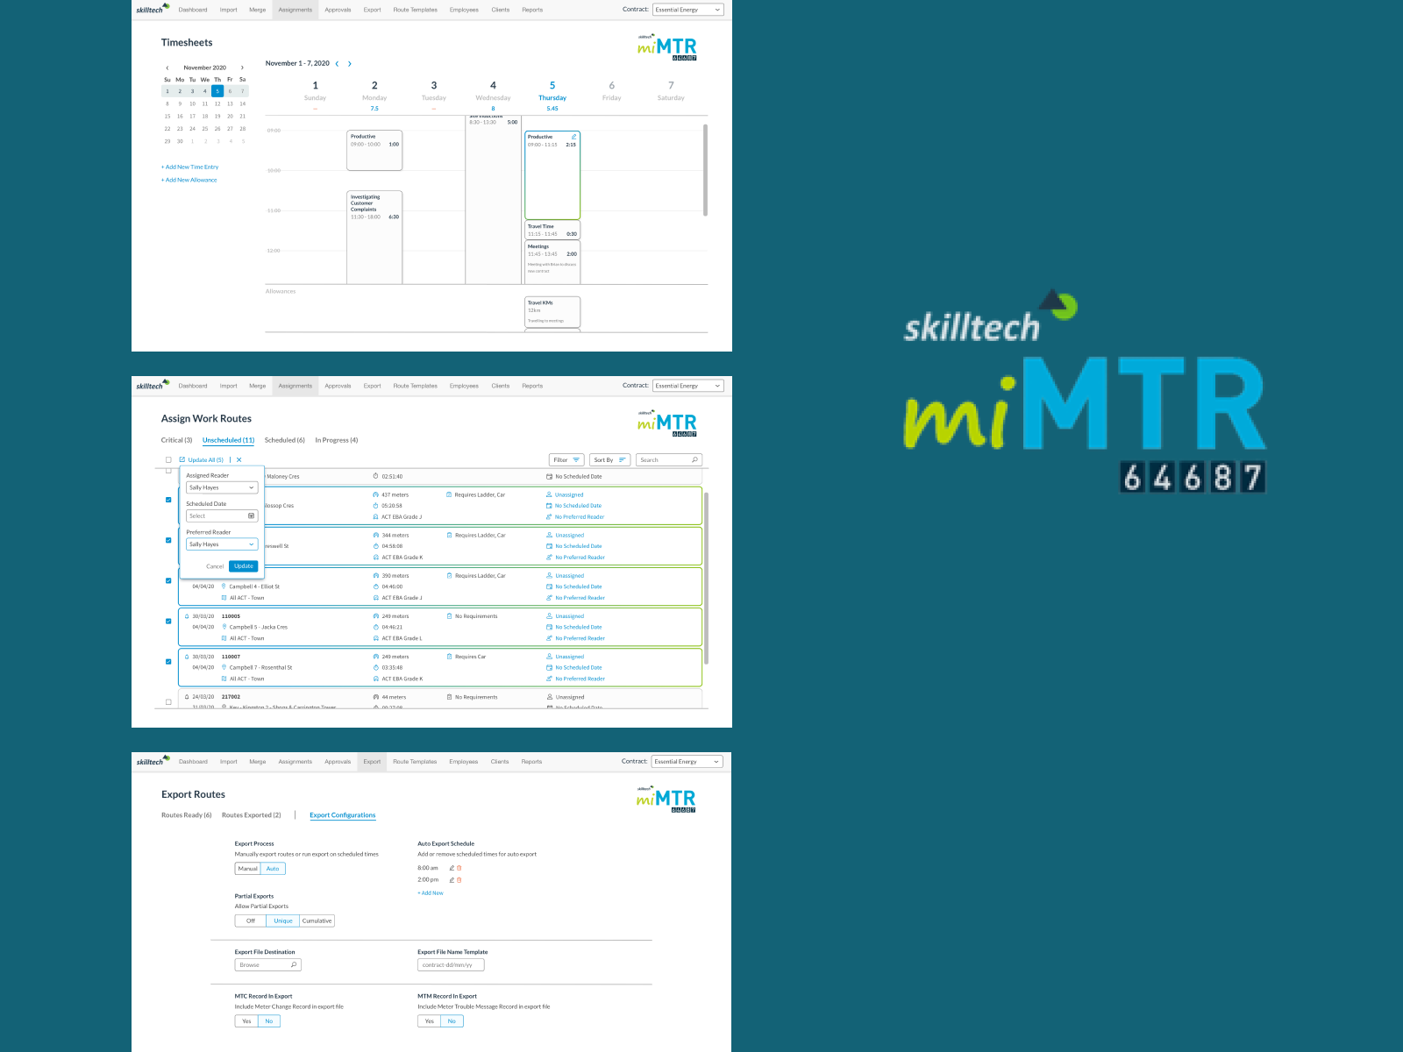Tick the select-all checkbox beside Update All
The image size is (1403, 1052).
[168, 459]
